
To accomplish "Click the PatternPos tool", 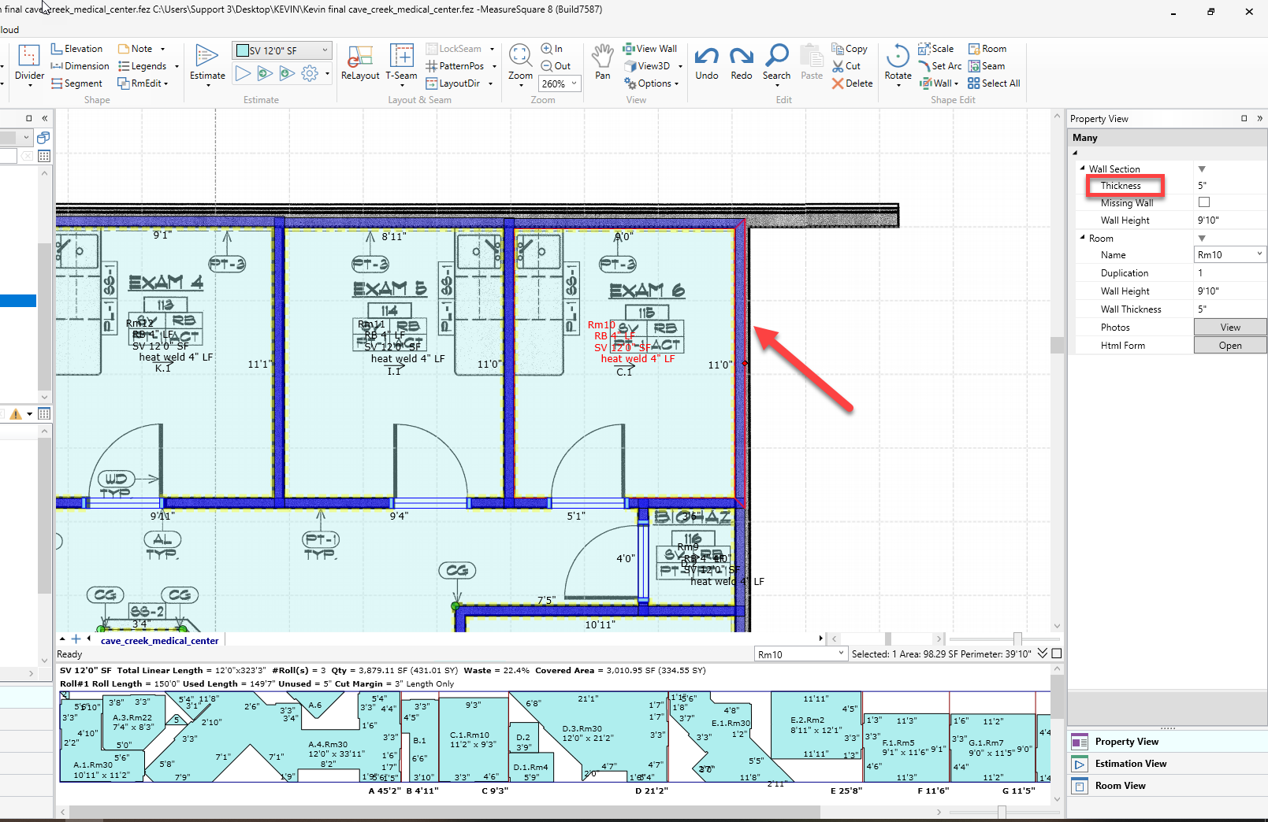I will coord(455,66).
